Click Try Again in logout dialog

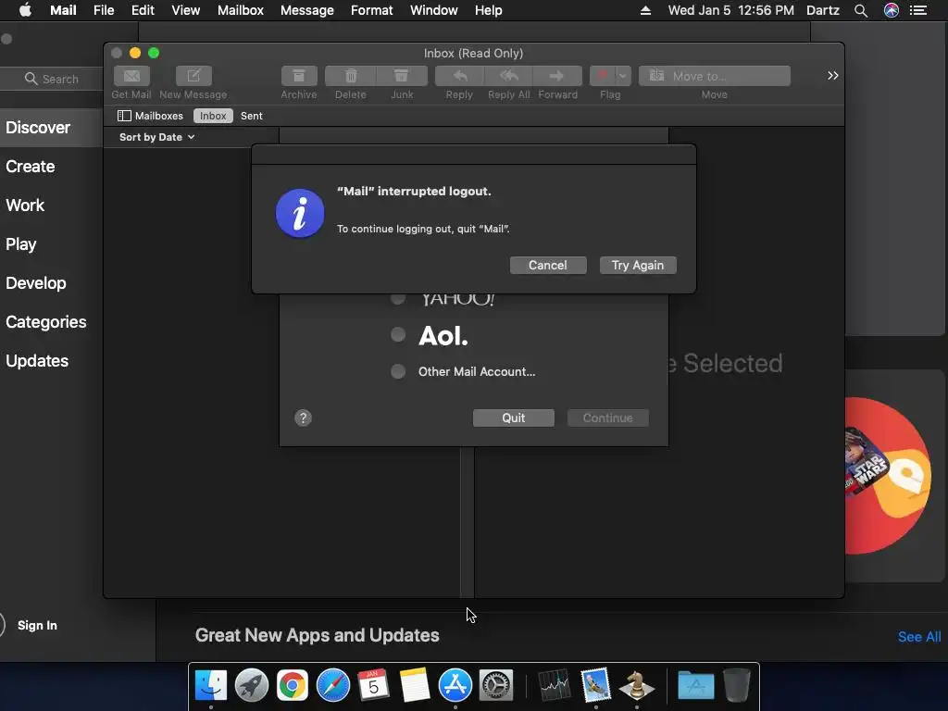638,266
